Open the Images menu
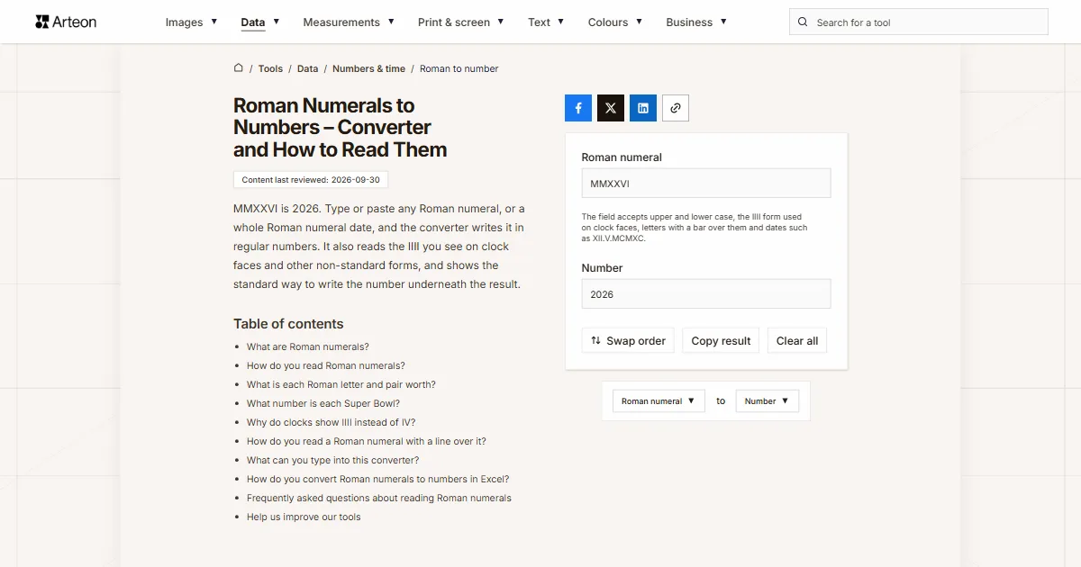1081x567 pixels. (191, 22)
